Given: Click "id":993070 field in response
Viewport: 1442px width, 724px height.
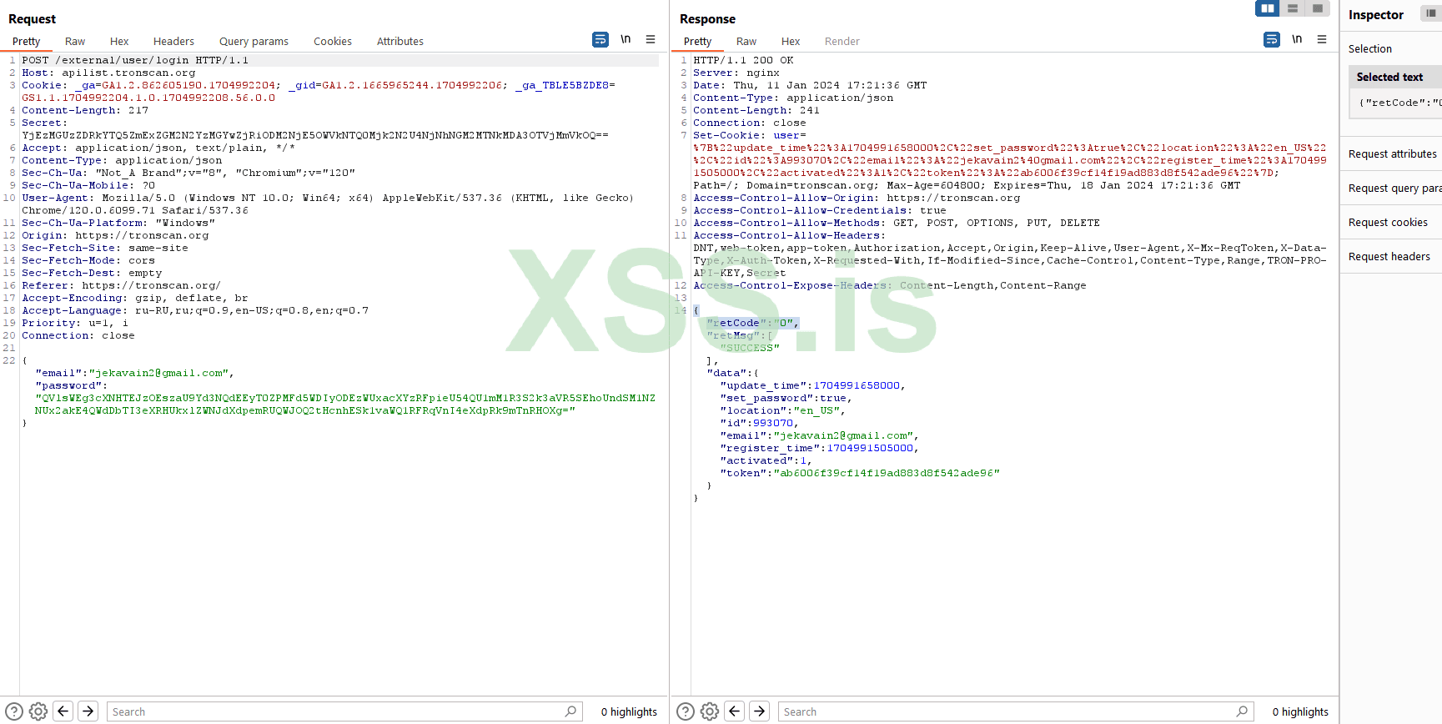Looking at the screenshot, I should [x=759, y=423].
